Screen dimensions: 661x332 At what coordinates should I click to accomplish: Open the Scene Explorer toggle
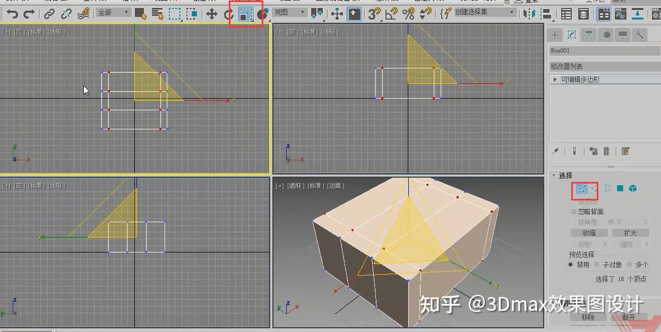[566, 13]
